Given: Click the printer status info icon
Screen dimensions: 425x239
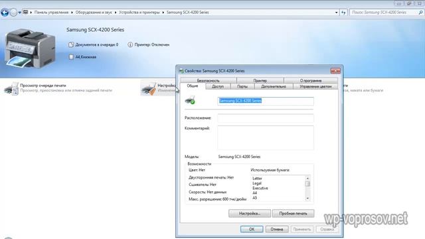Looking at the screenshot, I should (130, 44).
